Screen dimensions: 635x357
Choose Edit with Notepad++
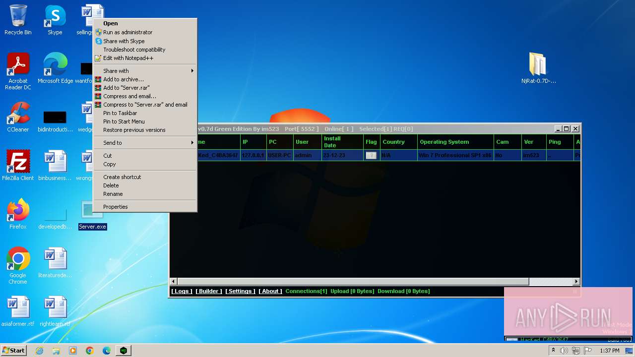click(145, 58)
